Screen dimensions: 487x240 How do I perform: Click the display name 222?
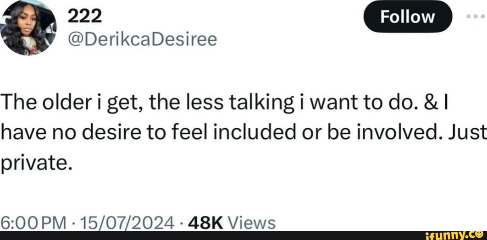83,16
